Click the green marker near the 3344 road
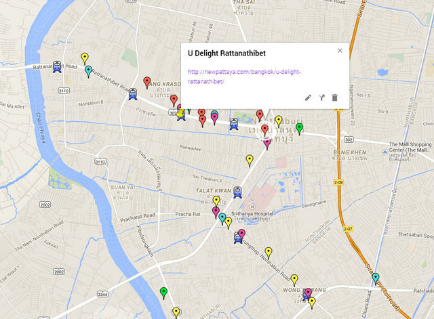The image size is (434, 319). [163, 293]
